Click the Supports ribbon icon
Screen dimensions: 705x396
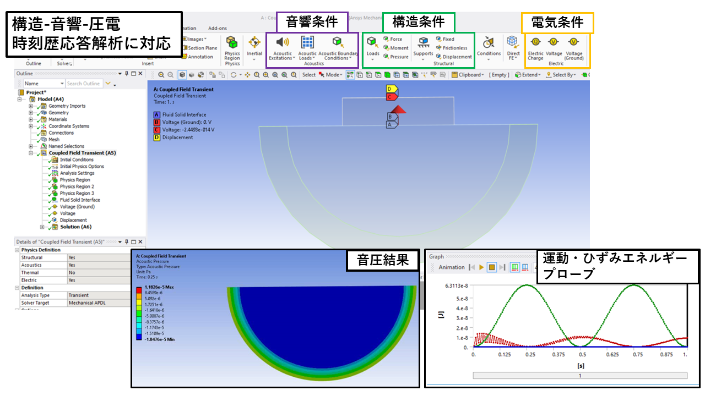(423, 42)
